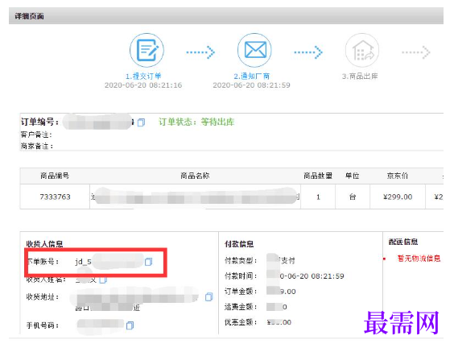Click the 暂无物流信息 logistics notice
The height and width of the screenshot is (348, 454).
point(419,258)
